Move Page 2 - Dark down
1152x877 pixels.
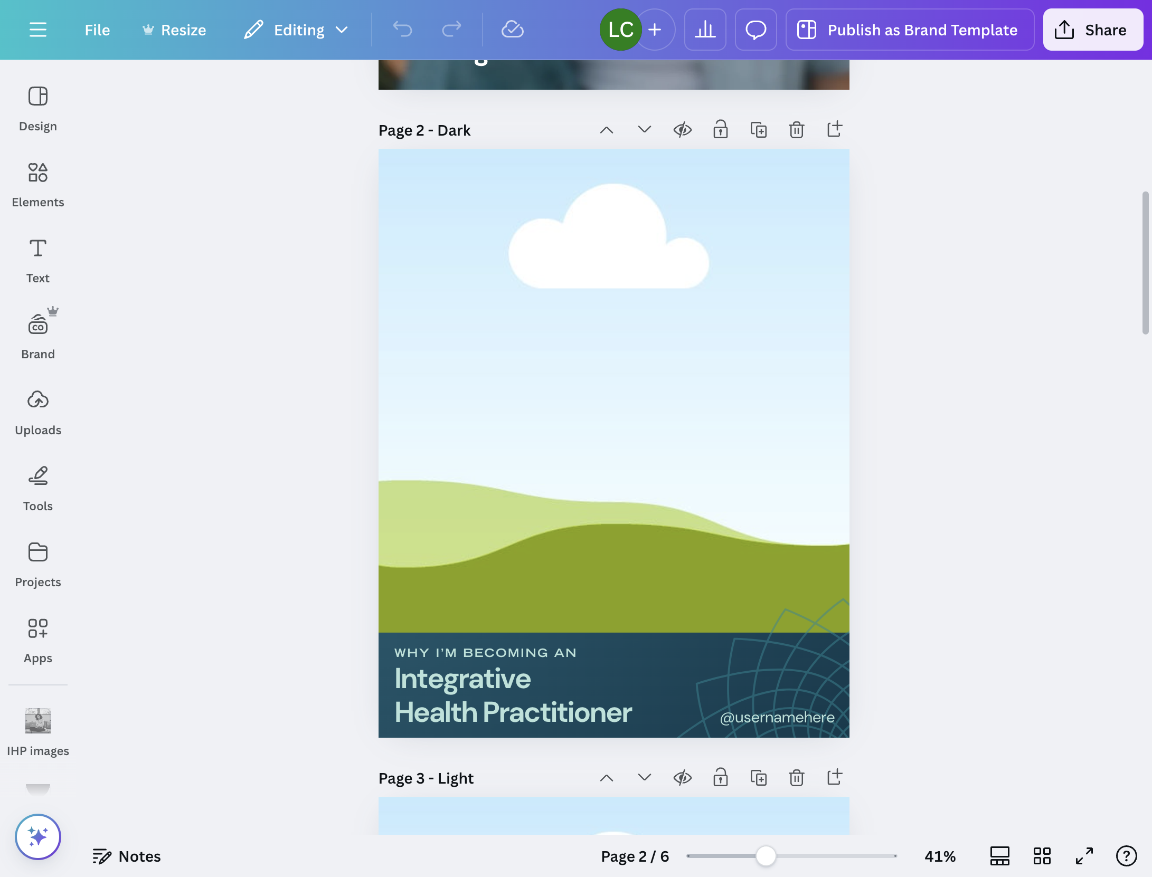point(645,130)
